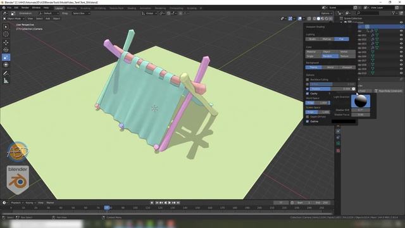This screenshot has width=405, height=228.
Task: Switch to Wireframe viewport shading
Action: [x=315, y=18]
